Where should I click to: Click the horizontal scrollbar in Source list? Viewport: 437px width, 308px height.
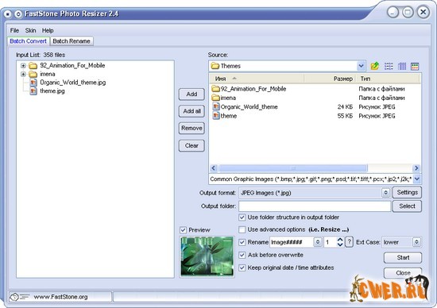tap(315, 168)
